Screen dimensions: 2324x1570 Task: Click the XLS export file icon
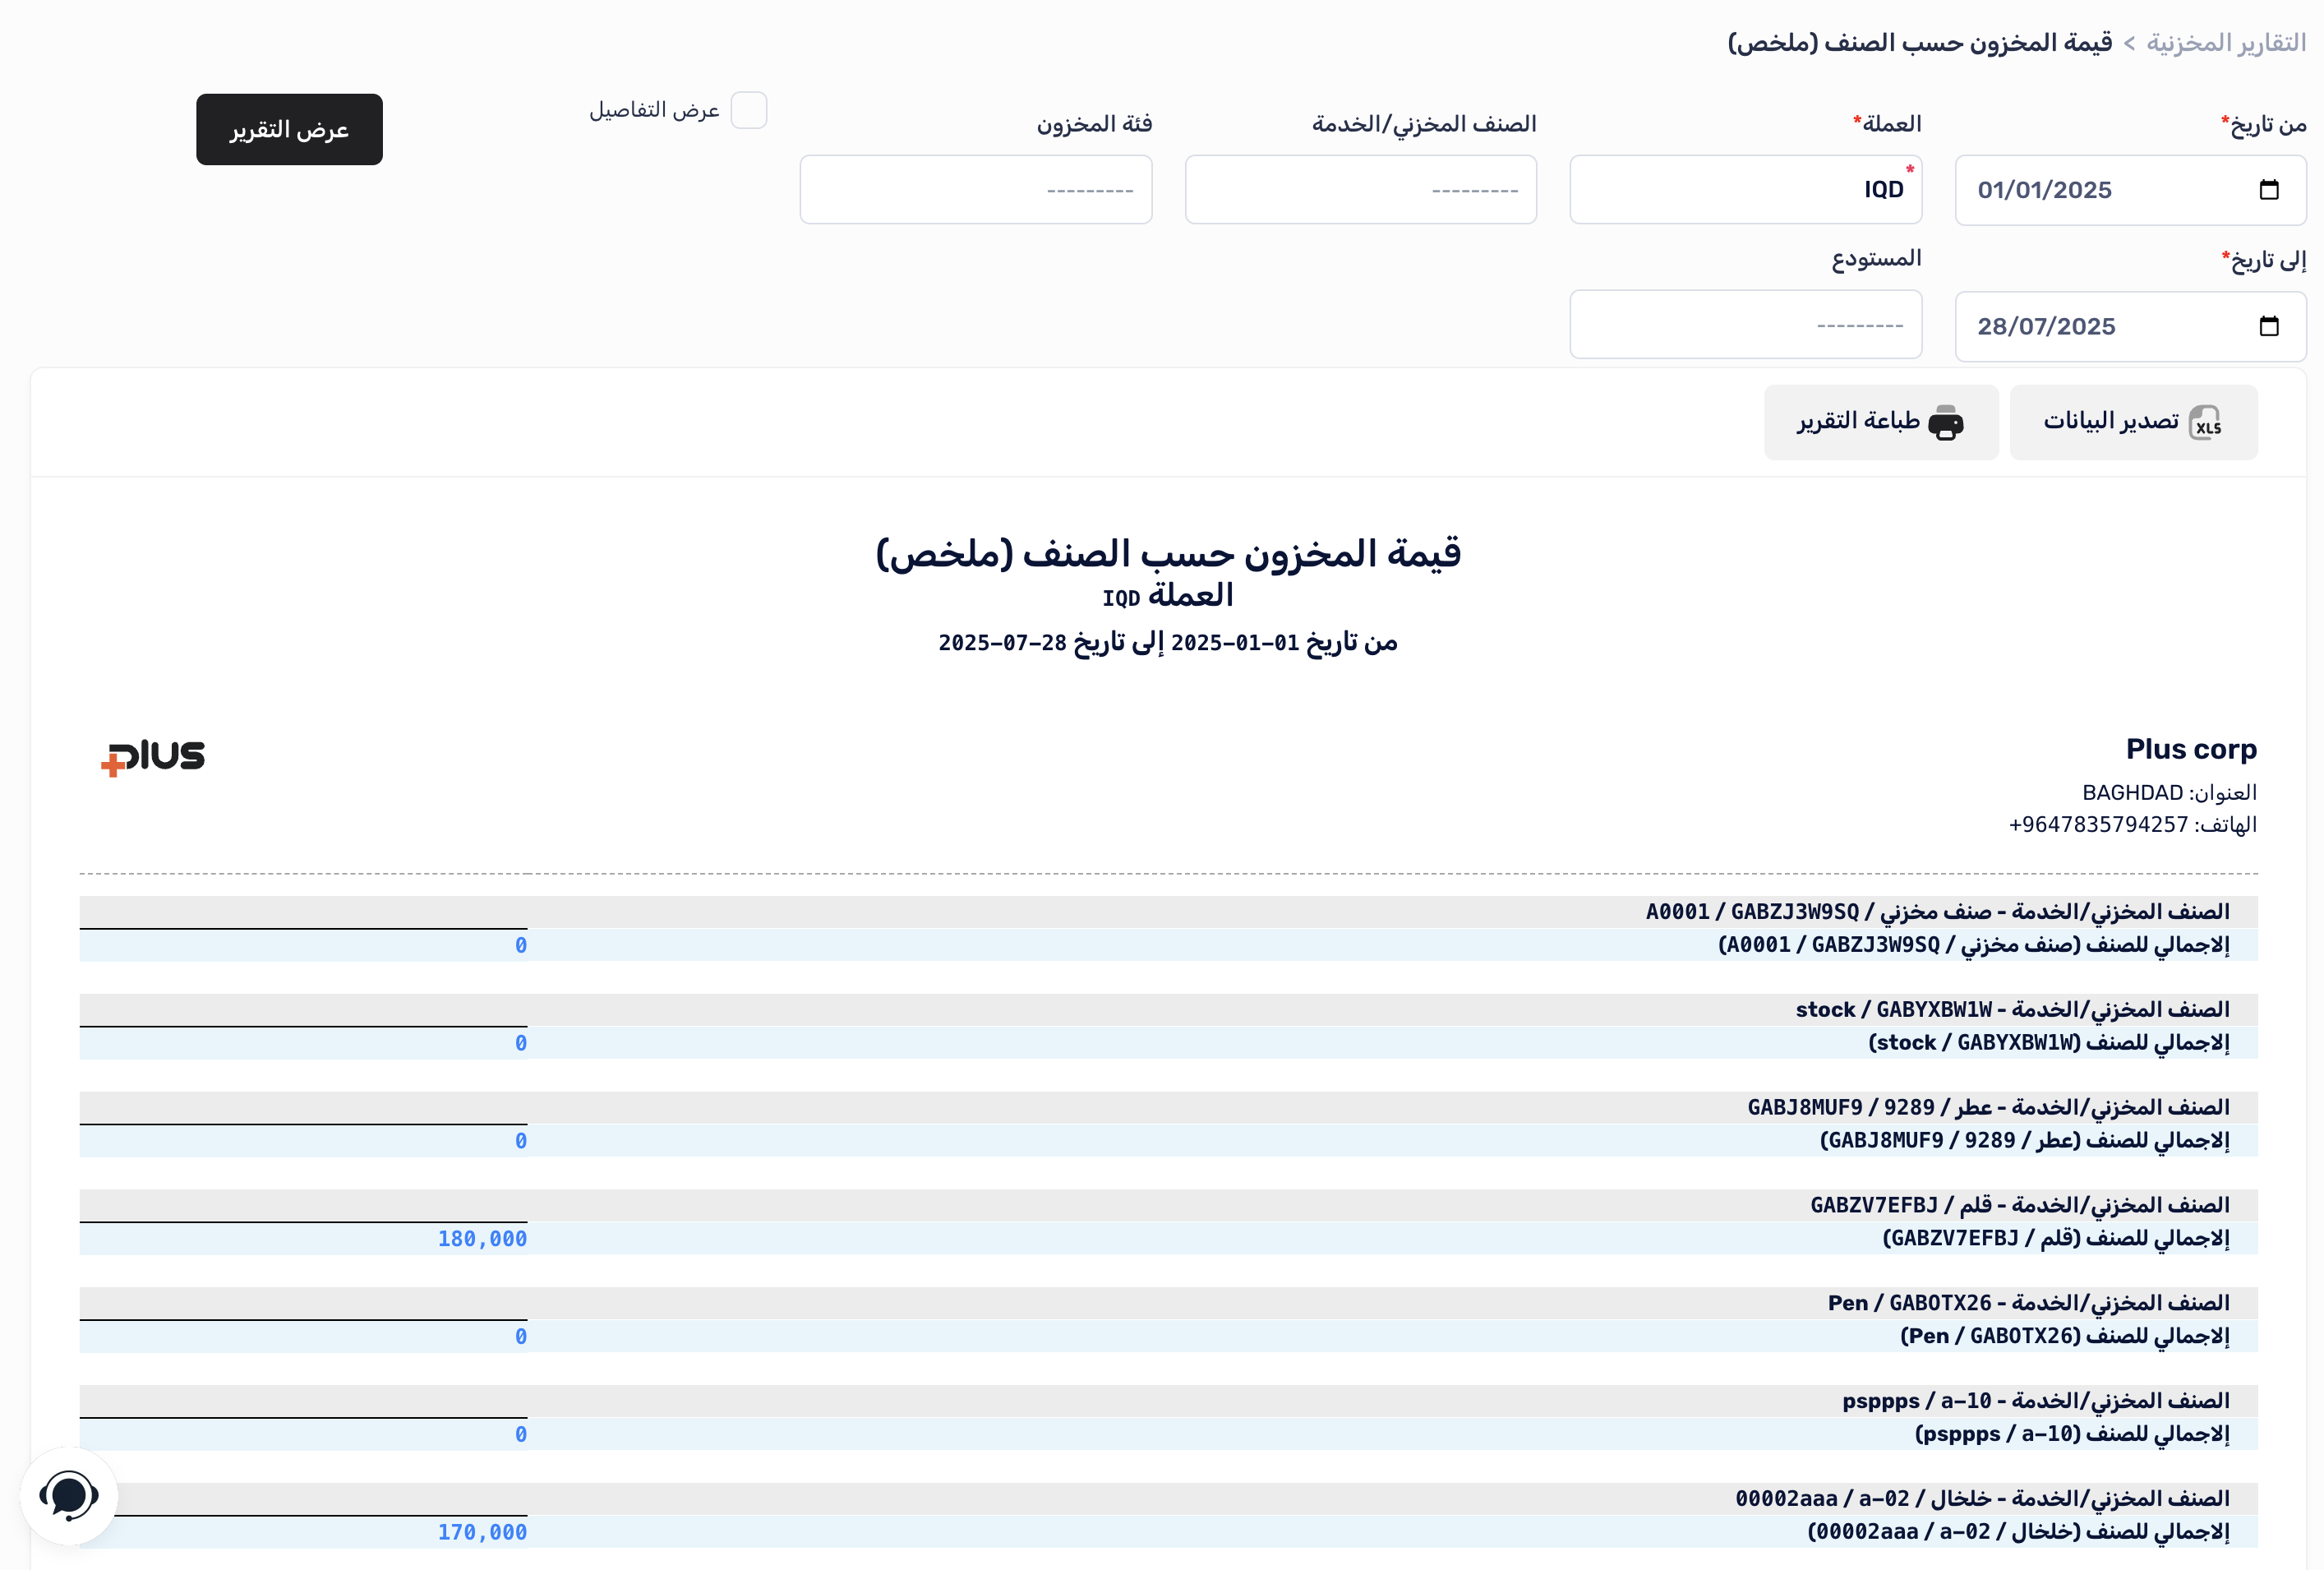2205,423
